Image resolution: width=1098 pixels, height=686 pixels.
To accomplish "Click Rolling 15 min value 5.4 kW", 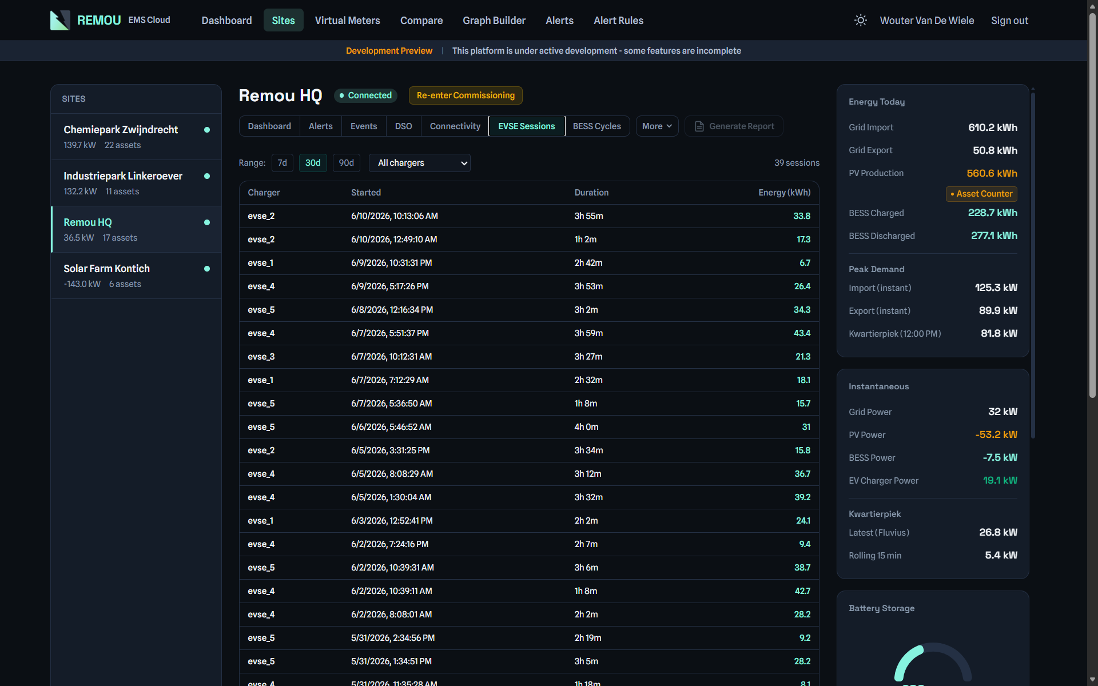I will coord(1001,555).
